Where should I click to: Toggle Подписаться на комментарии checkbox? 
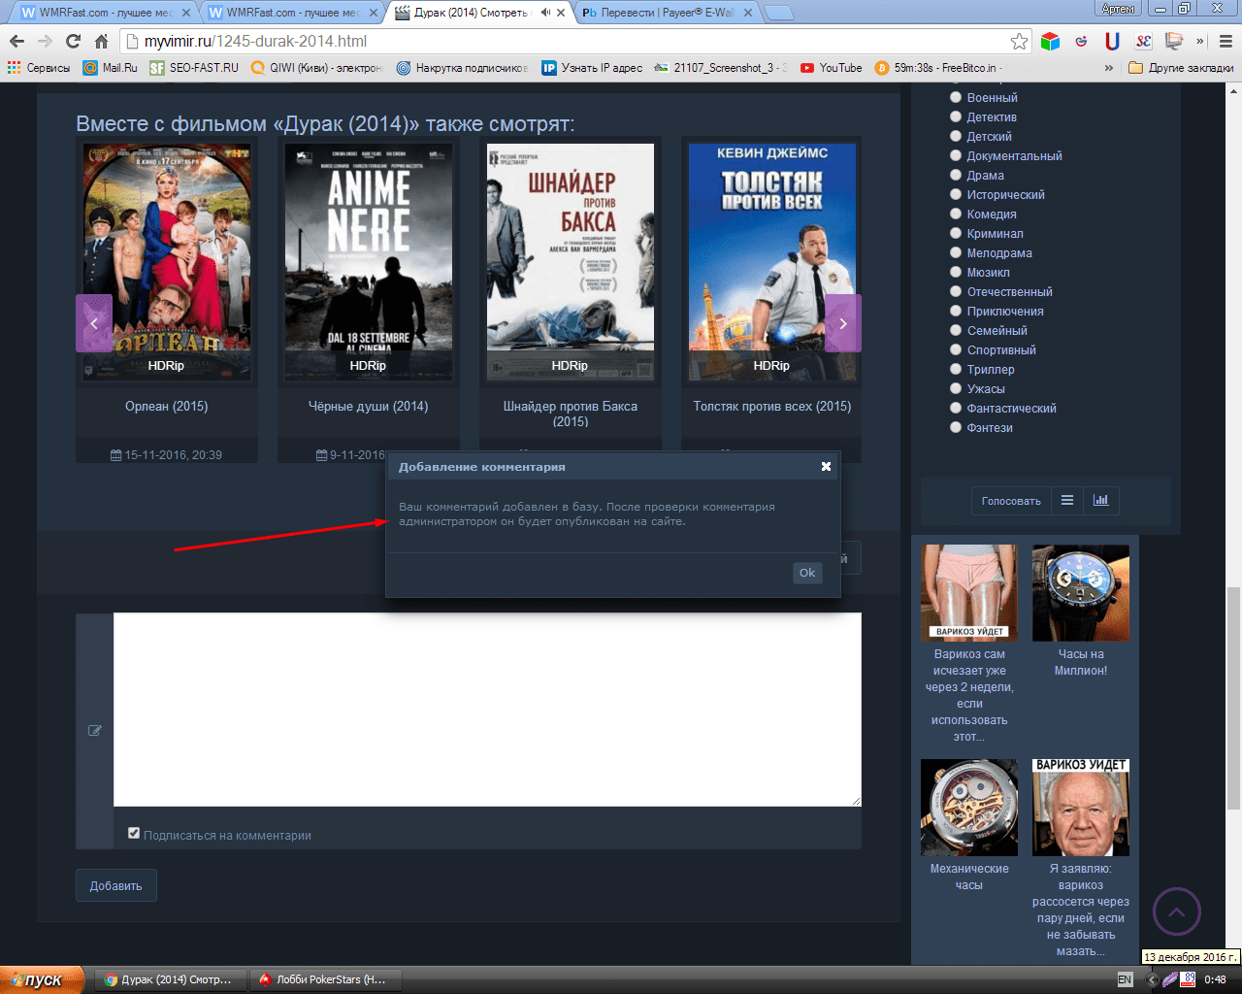[x=134, y=833]
